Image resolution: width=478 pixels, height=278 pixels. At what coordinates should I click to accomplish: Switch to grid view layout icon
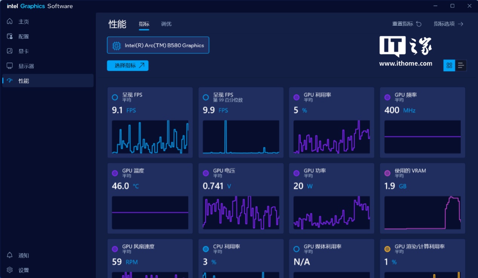coord(449,66)
